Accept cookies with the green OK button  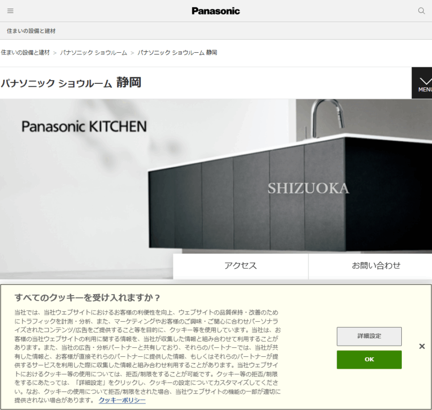(x=369, y=359)
